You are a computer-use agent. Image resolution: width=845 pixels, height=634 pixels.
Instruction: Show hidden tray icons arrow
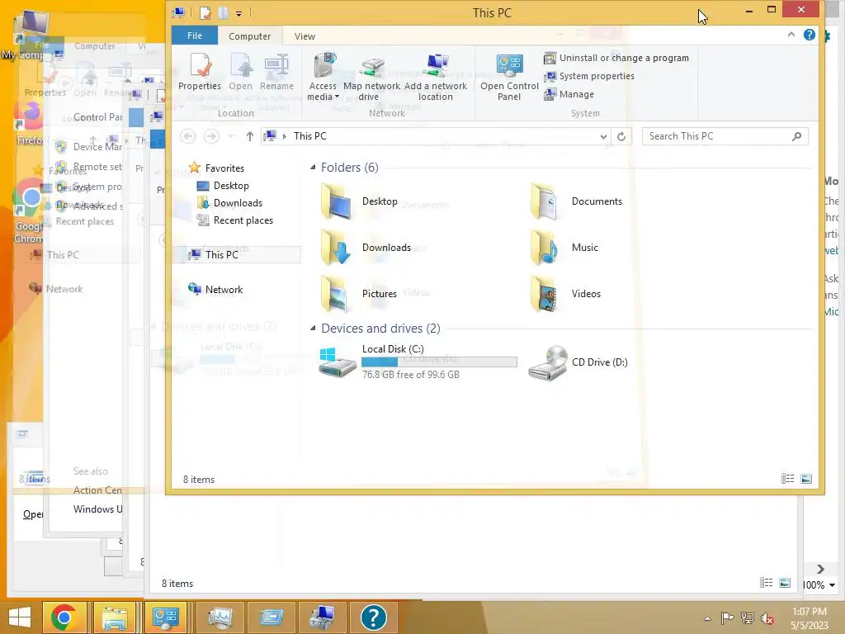click(x=707, y=618)
